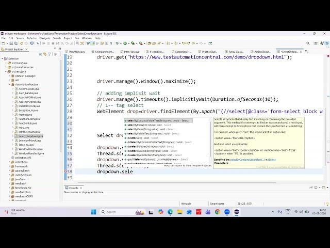Click the autocomplete list vertical scrollbar

coord(210,140)
